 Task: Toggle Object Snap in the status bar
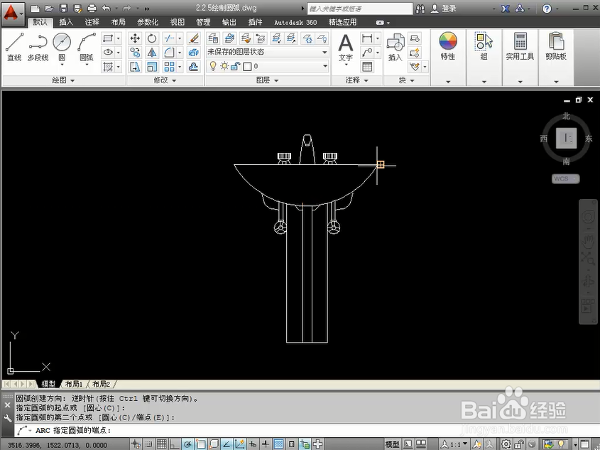200,444
